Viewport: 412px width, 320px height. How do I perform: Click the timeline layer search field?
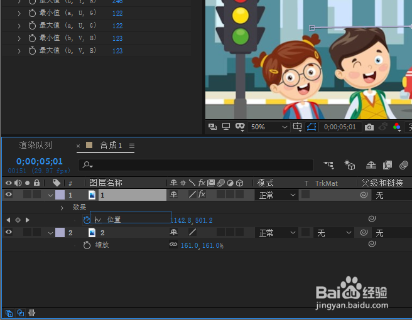tap(196, 165)
